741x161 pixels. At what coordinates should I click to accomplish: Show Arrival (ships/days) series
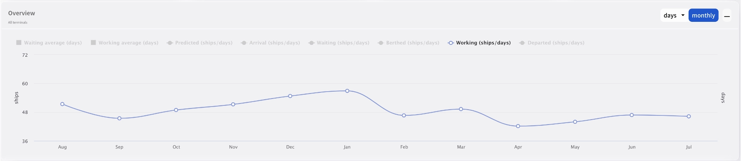click(x=270, y=43)
